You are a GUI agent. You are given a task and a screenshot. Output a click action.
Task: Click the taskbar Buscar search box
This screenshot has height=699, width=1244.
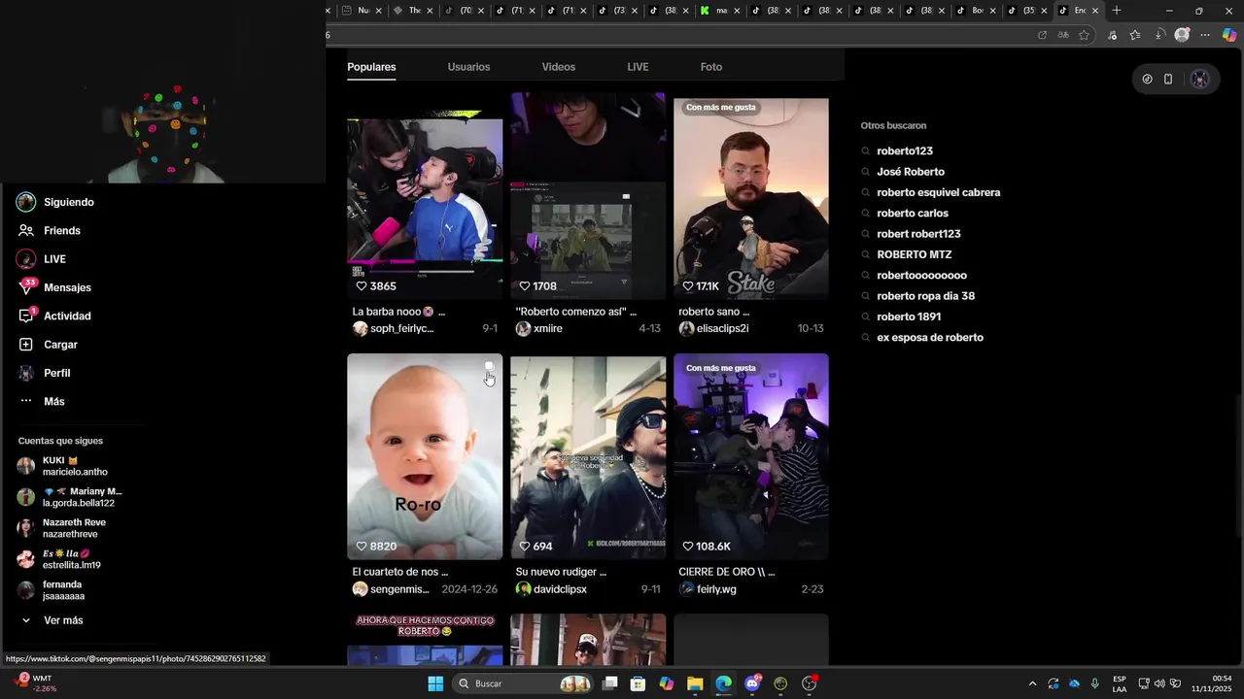[523, 683]
